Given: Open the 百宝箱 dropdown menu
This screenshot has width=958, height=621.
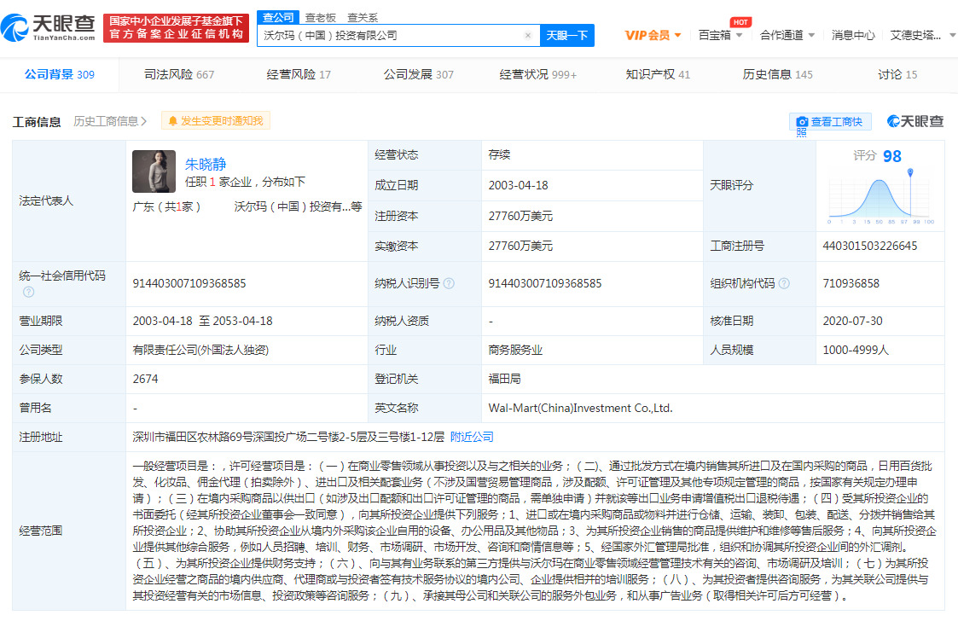Looking at the screenshot, I should tap(720, 36).
